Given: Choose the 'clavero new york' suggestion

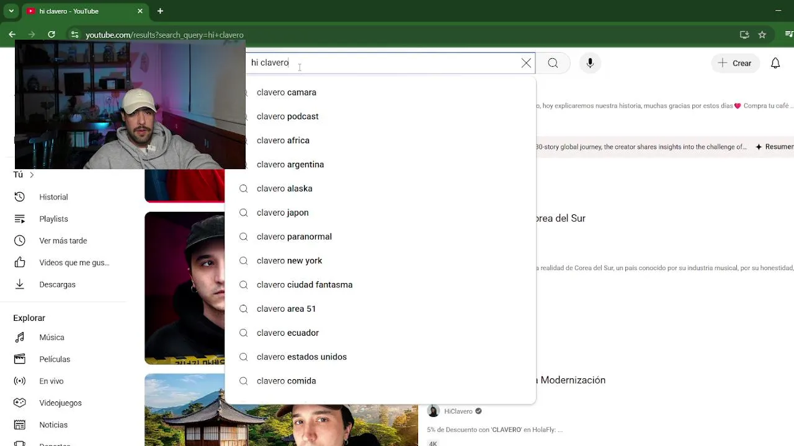Looking at the screenshot, I should pos(380,261).
